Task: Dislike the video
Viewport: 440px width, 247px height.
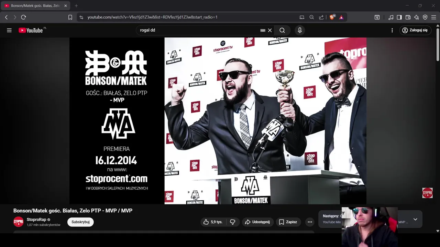Action: click(x=233, y=222)
